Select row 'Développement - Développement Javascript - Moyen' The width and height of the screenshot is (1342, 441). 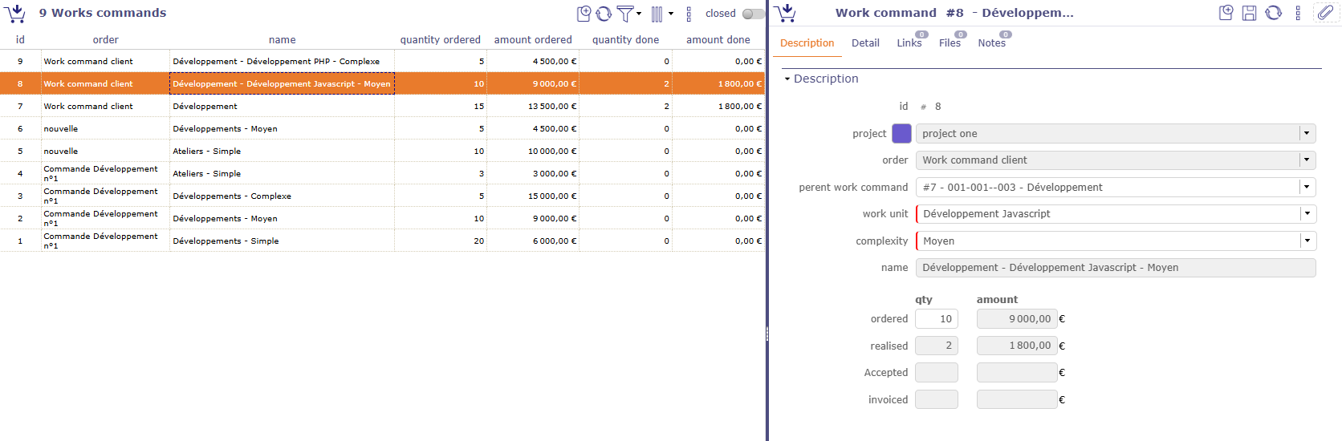point(382,83)
